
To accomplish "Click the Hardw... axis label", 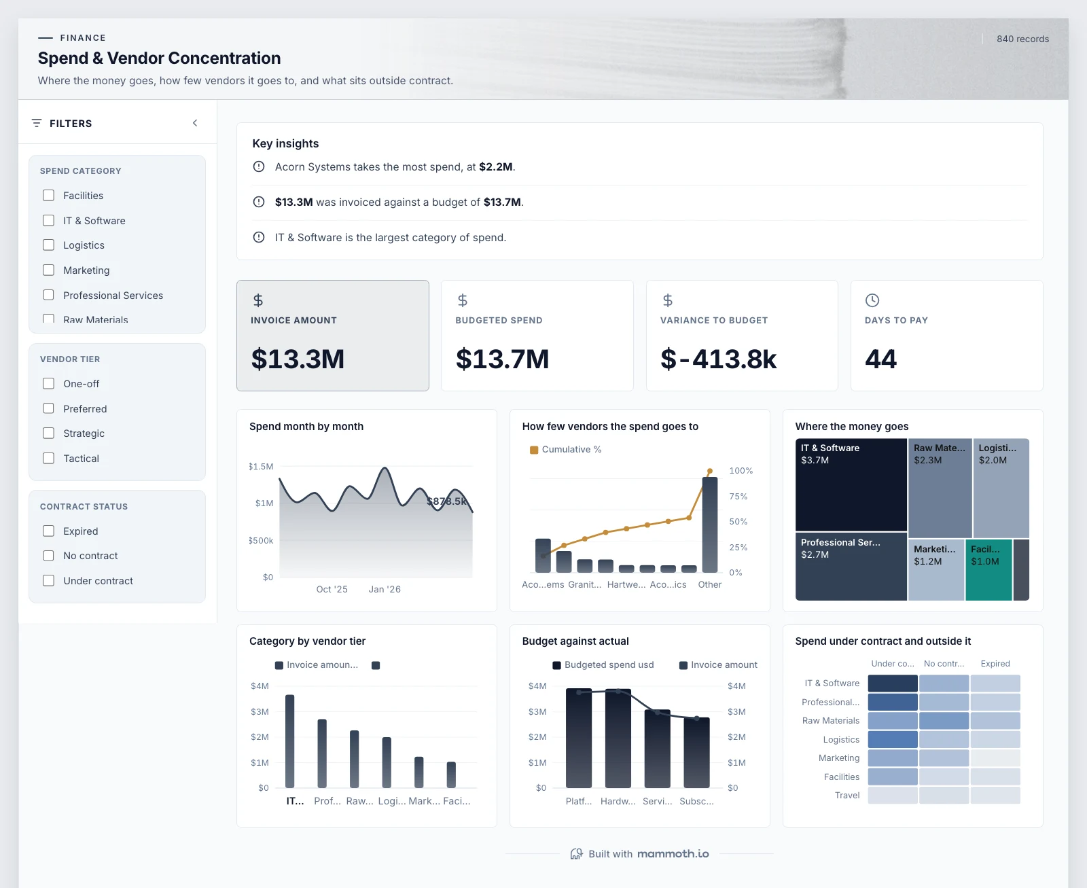I will click(618, 802).
